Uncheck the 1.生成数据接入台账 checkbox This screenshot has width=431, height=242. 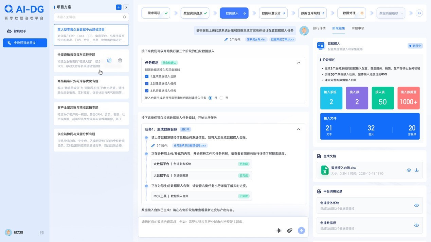(x=147, y=77)
